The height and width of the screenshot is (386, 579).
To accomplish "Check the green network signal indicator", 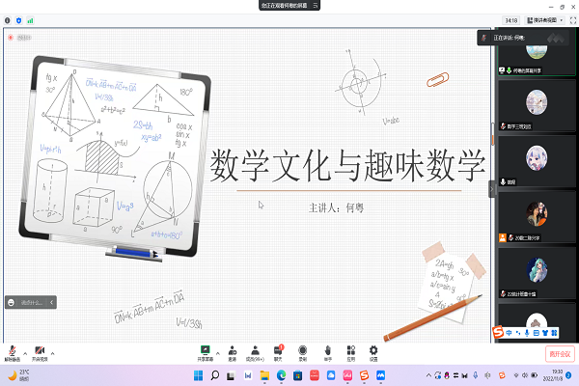I will 30,19.
